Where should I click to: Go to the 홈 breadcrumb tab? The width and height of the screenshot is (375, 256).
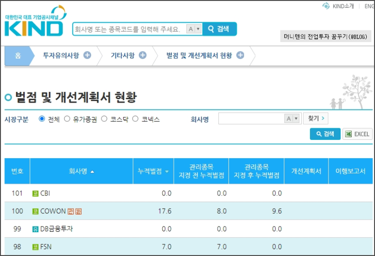pos(17,56)
